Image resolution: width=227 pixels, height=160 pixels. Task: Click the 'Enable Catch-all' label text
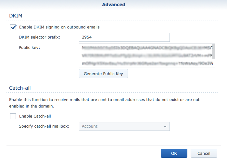point(35,116)
